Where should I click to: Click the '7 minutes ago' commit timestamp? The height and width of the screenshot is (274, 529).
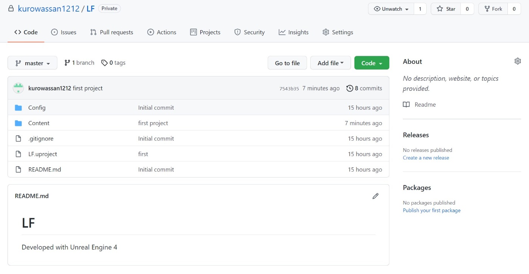tap(321, 88)
